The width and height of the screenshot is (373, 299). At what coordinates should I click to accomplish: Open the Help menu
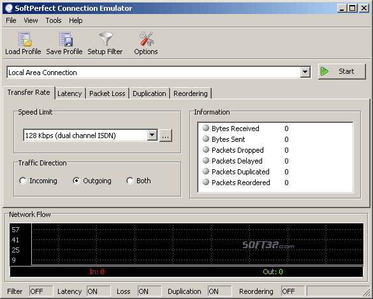76,20
